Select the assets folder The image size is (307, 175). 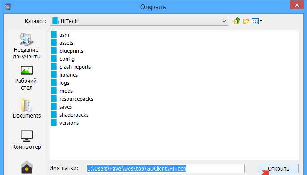tap(66, 43)
